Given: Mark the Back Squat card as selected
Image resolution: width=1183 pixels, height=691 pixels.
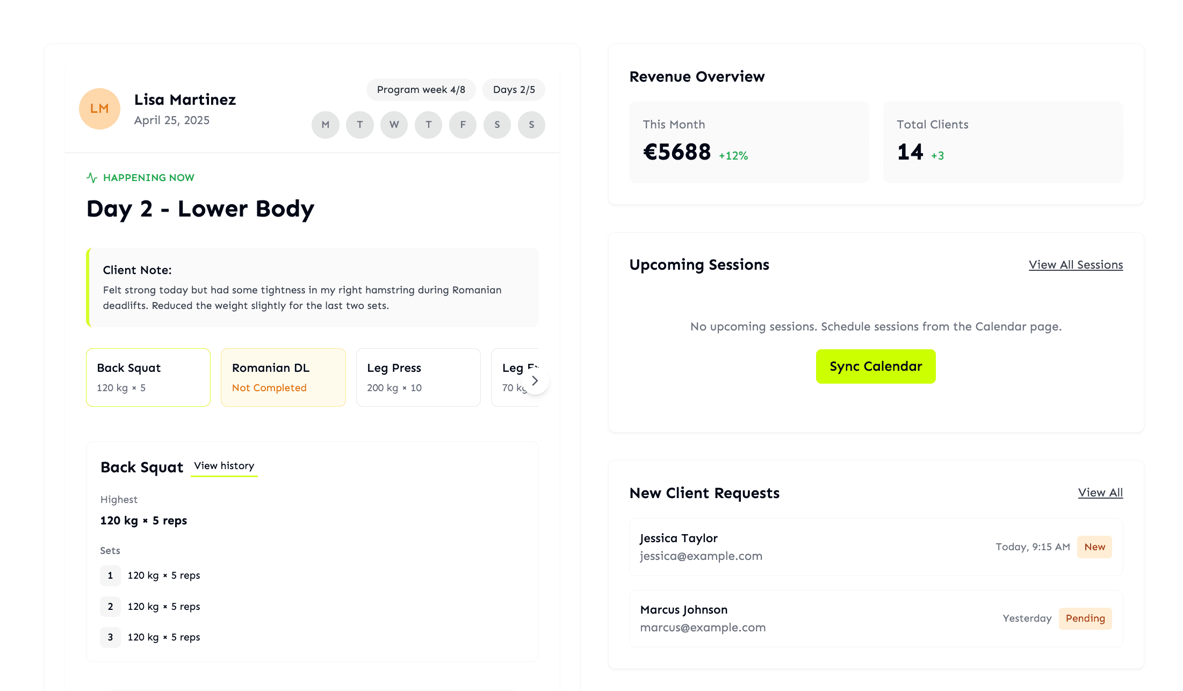Looking at the screenshot, I should (x=148, y=377).
